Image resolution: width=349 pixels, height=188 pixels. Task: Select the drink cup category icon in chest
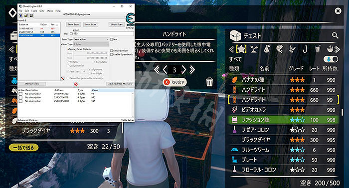click(x=318, y=49)
